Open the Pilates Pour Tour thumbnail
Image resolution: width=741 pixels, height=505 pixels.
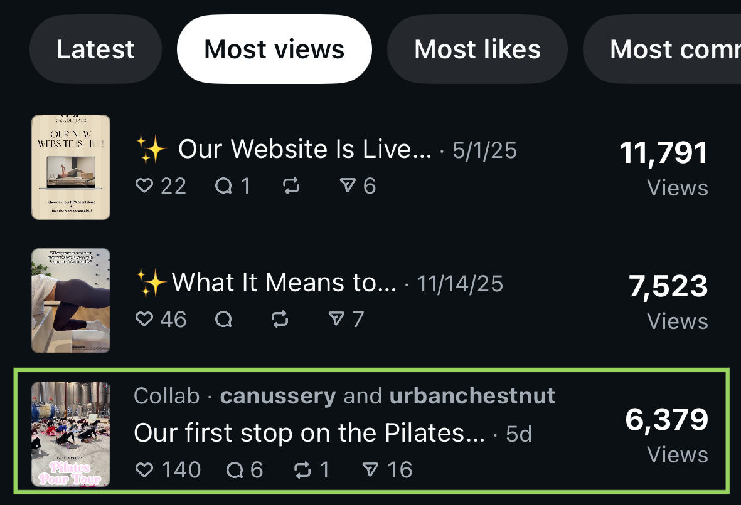71,434
